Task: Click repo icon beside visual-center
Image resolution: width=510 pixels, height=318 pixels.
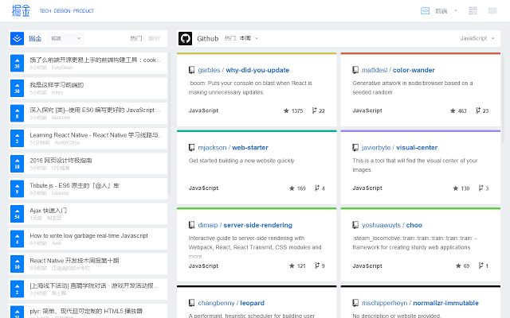Action: click(355, 148)
